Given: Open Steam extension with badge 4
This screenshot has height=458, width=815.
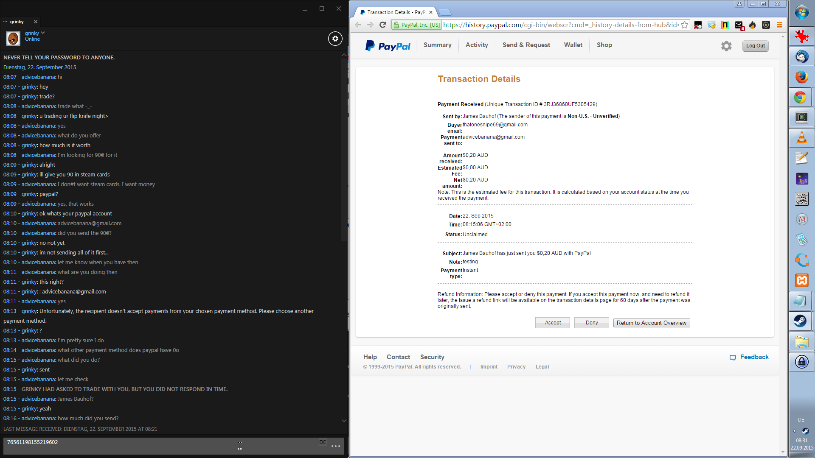Looking at the screenshot, I should (x=739, y=25).
